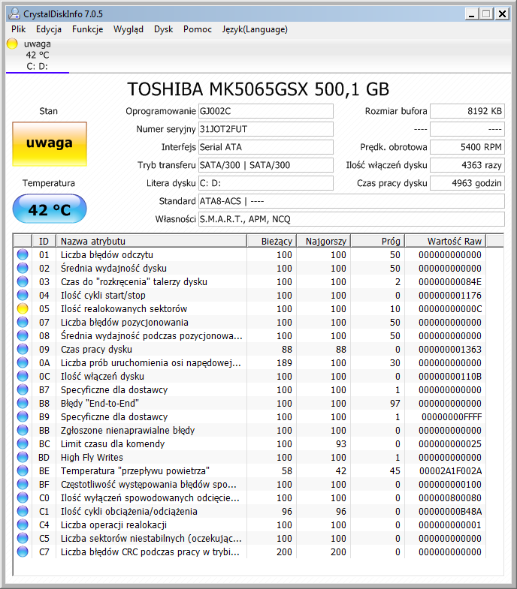The height and width of the screenshot is (589, 517).
Task: Click the 'Próg' column header
Action: point(378,241)
